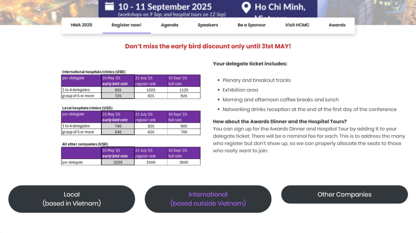The height and width of the screenshot is (233, 416).
Task: Click the early bird discount headline
Action: (208, 46)
